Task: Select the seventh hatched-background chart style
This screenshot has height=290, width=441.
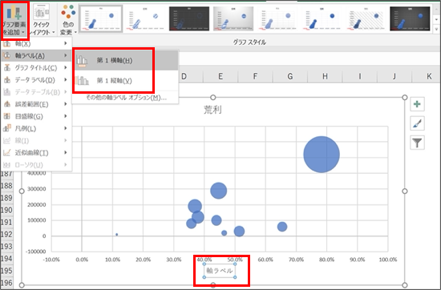Action: coord(366,18)
